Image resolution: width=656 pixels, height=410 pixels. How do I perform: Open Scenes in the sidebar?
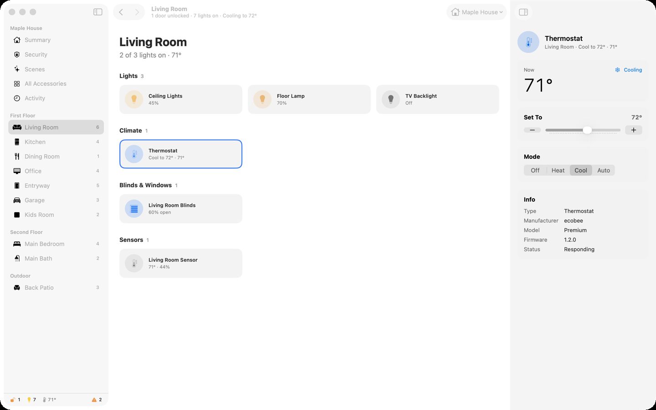[56, 69]
